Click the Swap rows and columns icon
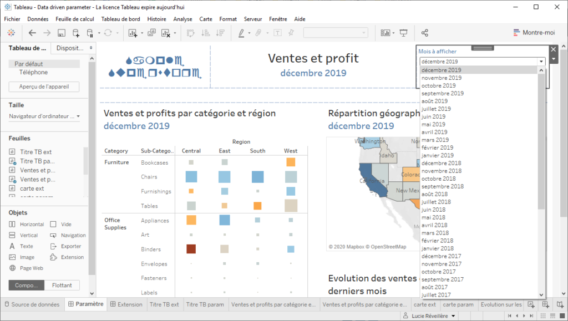The height and width of the screenshot is (321, 568). click(191, 33)
